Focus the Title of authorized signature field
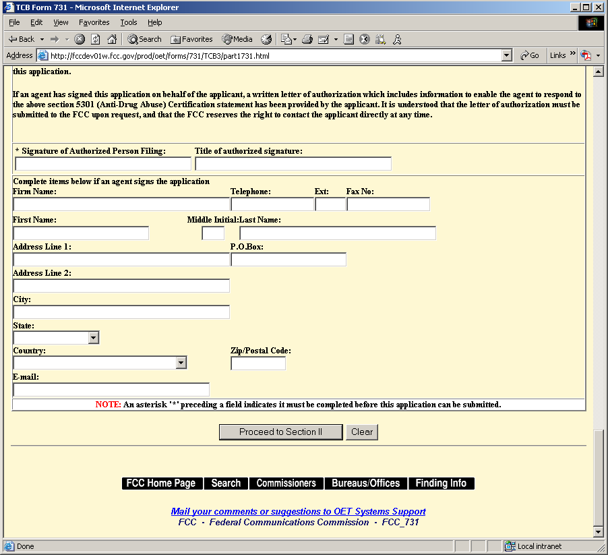Viewport: 608px width, 555px height. [293, 164]
